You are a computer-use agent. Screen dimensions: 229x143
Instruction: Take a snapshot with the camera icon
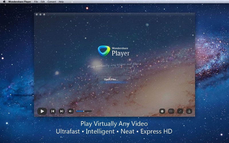pos(171,111)
